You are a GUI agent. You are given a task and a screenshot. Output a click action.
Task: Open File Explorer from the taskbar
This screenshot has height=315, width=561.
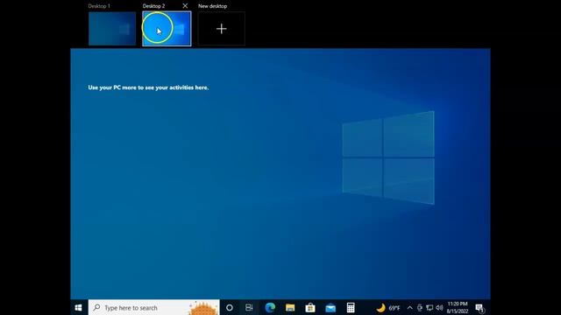(x=290, y=307)
